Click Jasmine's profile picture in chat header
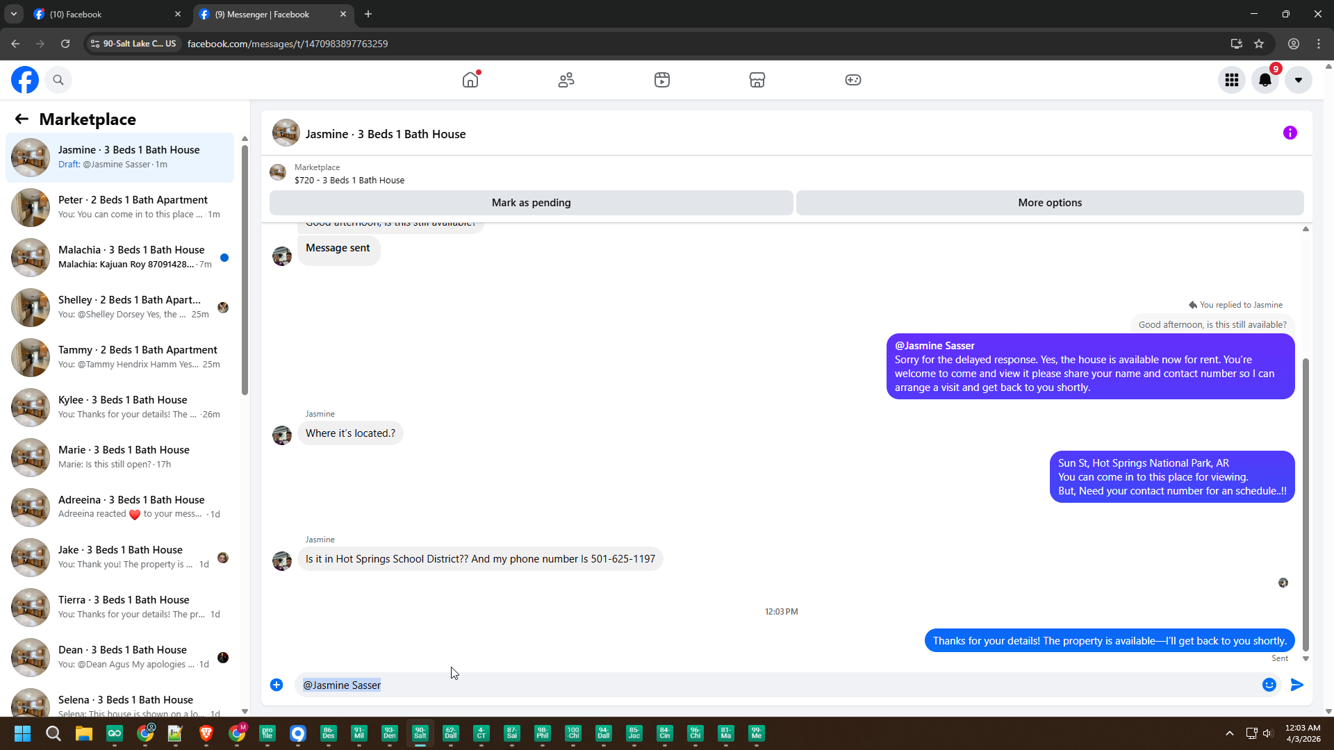The image size is (1334, 750). point(286,133)
